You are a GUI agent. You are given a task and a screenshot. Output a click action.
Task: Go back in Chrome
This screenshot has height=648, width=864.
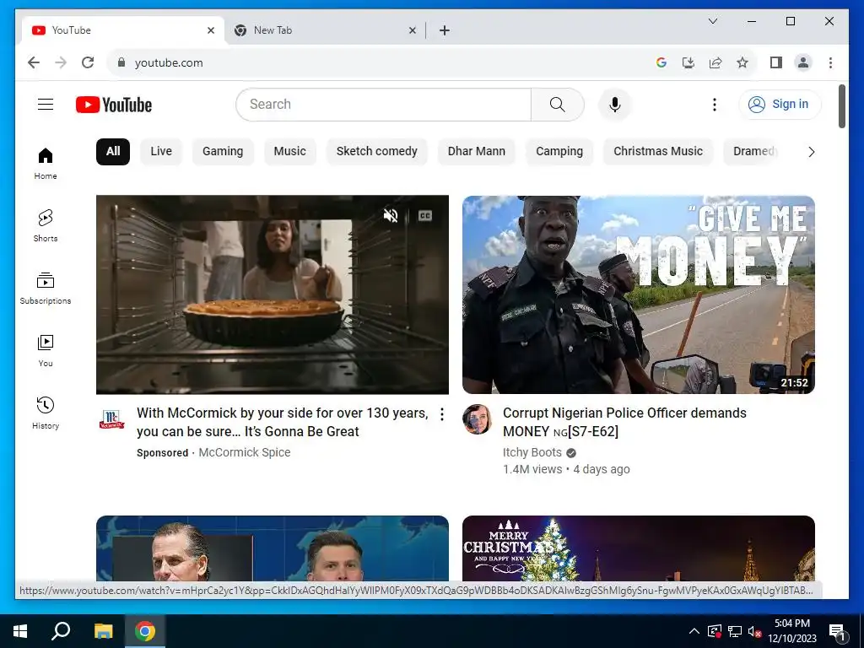[x=34, y=62]
